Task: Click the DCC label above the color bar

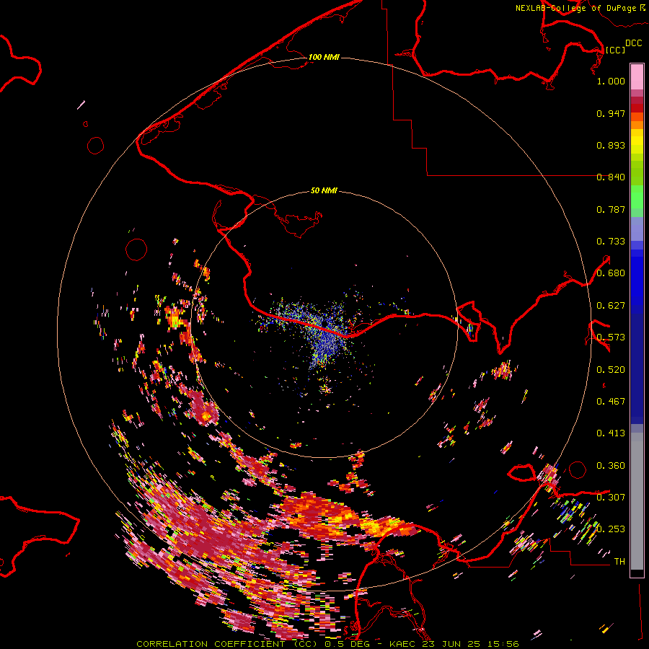Action: [x=633, y=43]
